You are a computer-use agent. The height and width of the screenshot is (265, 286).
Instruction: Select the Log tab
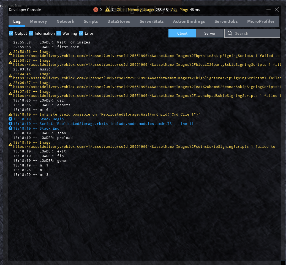click(17, 21)
